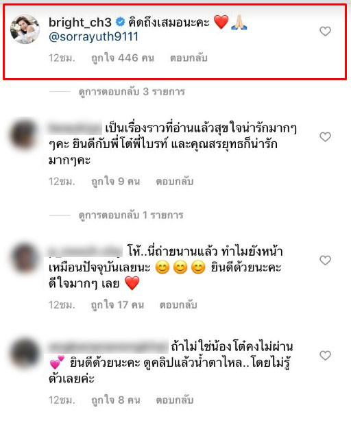Open the bright_ch3 username link
The height and width of the screenshot is (423, 351).
[x=80, y=23]
